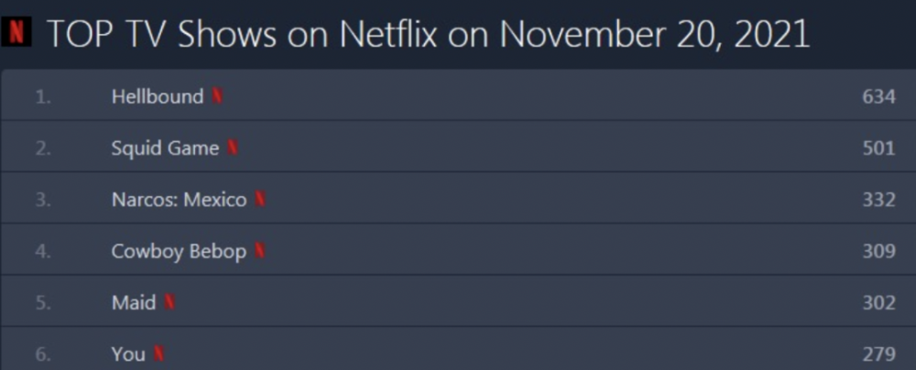Click Maid's score of 302

878,302
